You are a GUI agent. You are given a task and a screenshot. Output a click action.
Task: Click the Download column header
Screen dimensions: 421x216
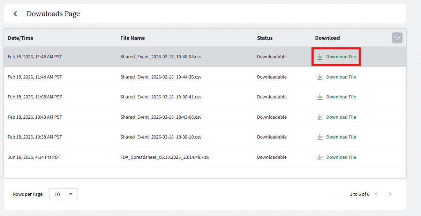click(327, 38)
